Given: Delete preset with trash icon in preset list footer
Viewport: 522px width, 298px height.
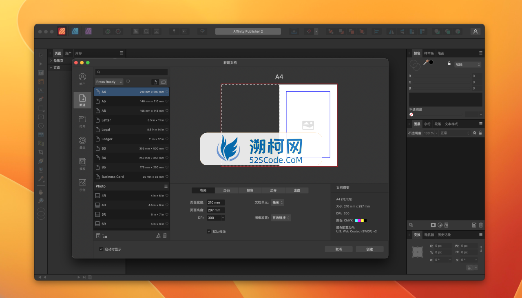Looking at the screenshot, I should [165, 235].
